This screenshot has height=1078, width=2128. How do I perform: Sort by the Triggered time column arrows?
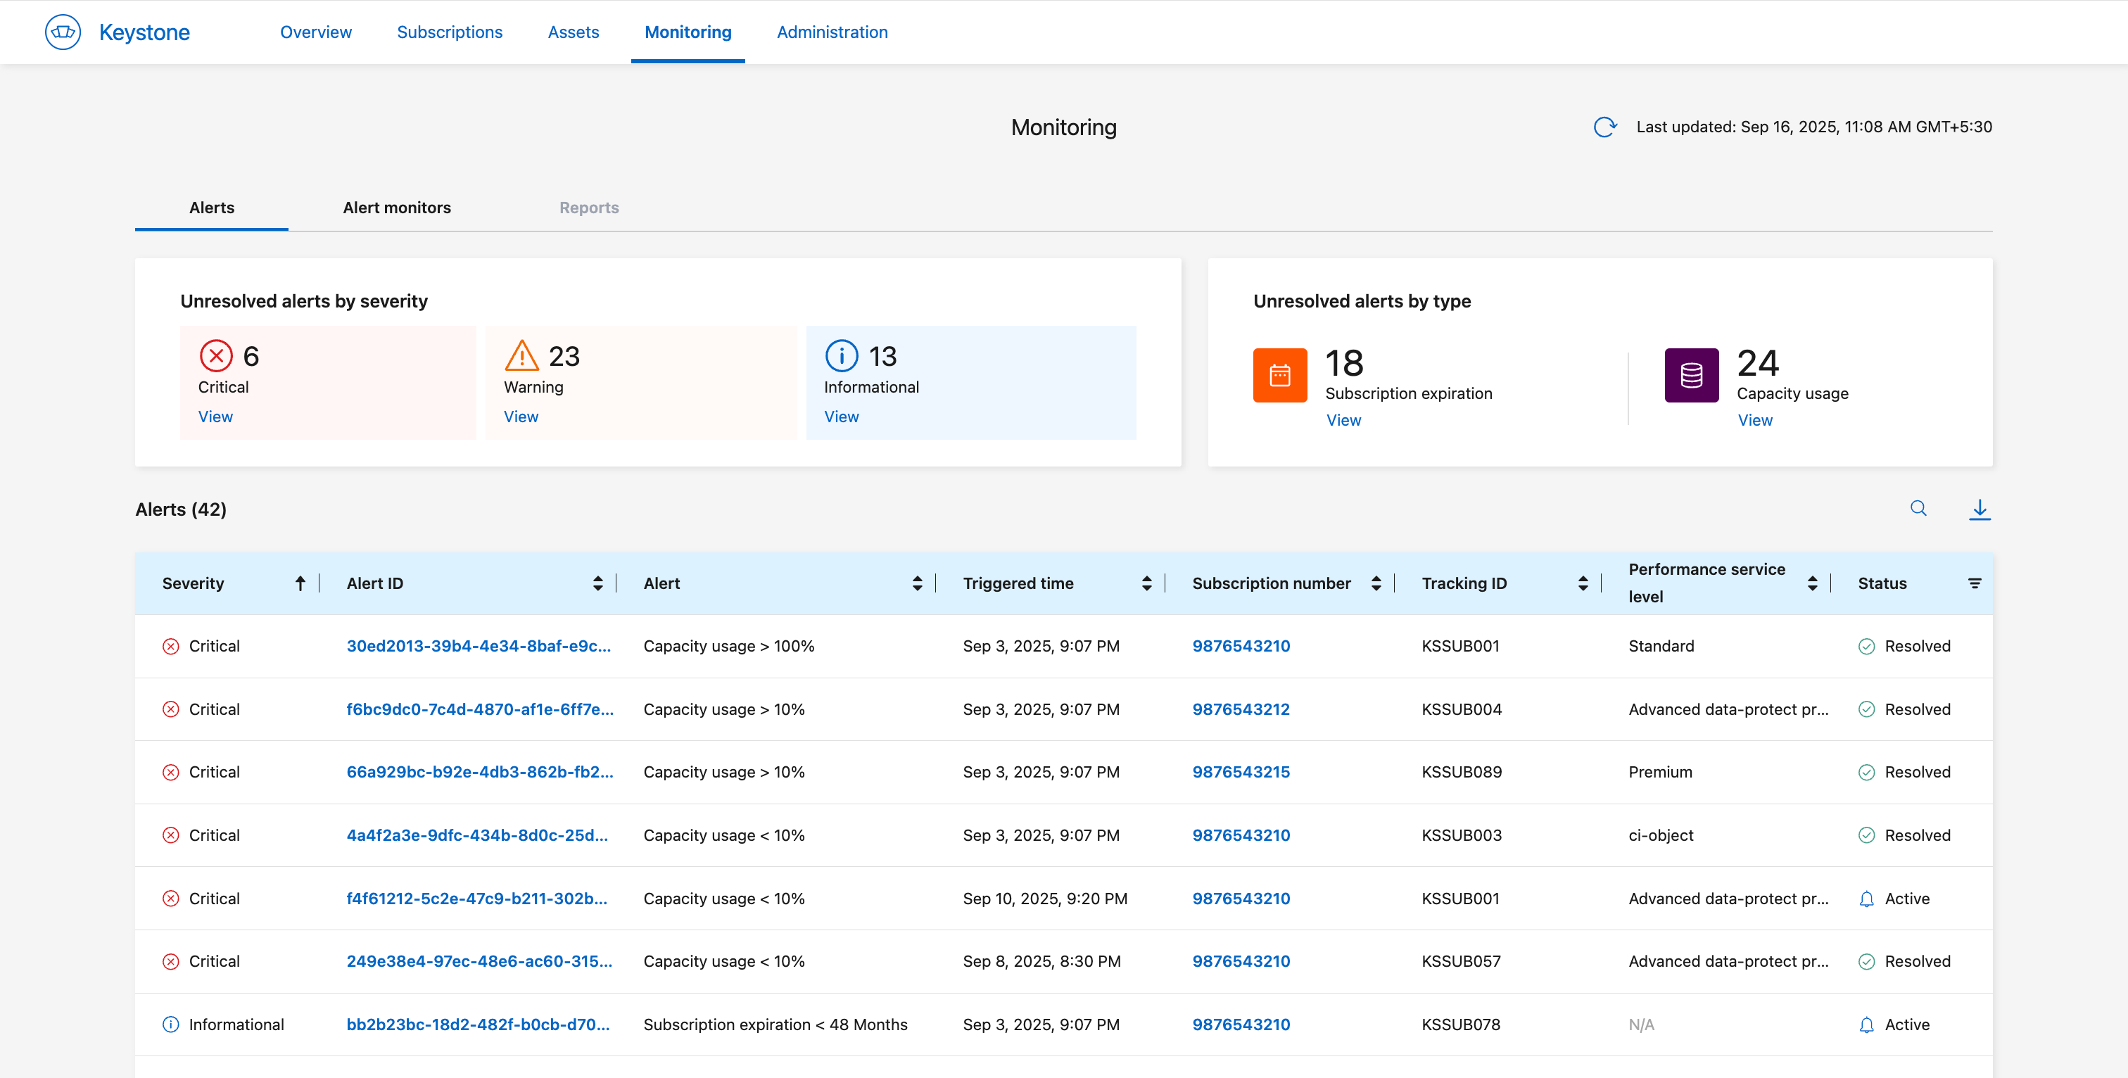click(1146, 583)
